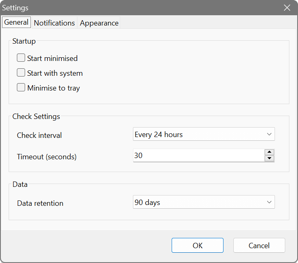
Task: Click the Data retention label
Action: point(40,203)
